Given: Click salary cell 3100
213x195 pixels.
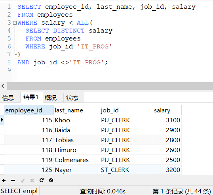Looking at the screenshot, I should pyautogui.click(x=167, y=120).
